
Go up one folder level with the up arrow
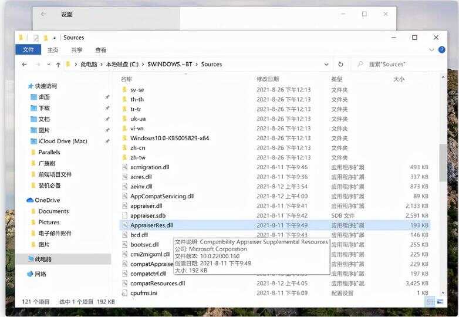57,64
